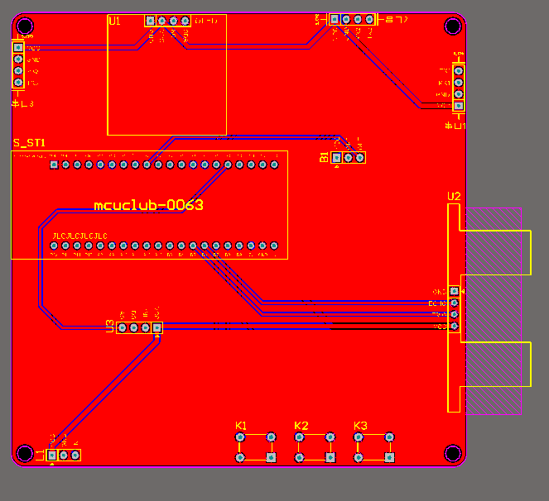Select the S_ST1 component designator
Image resolution: width=549 pixels, height=501 pixels.
[x=29, y=143]
